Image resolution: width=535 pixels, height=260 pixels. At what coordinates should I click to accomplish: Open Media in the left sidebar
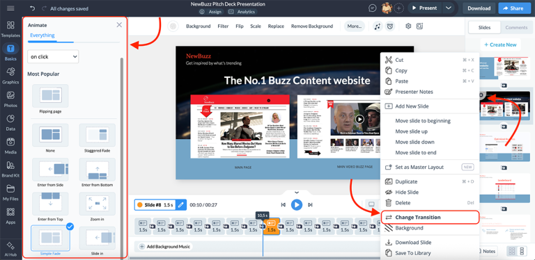pyautogui.click(x=10, y=146)
